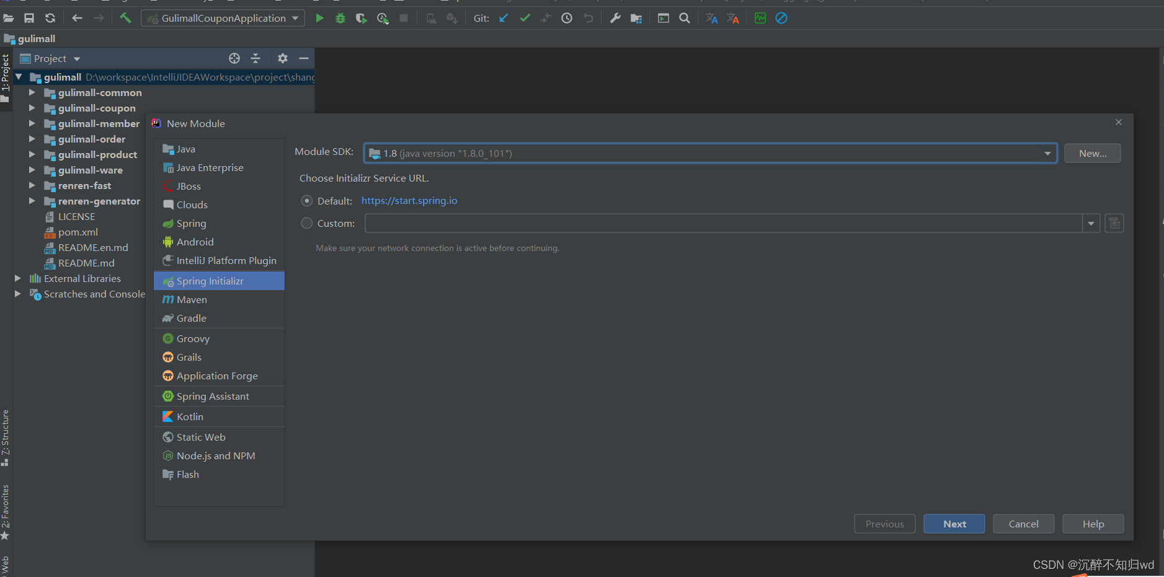Screen dimensions: 1164x577
Task: Select the Default URL radio button
Action: pyautogui.click(x=307, y=201)
